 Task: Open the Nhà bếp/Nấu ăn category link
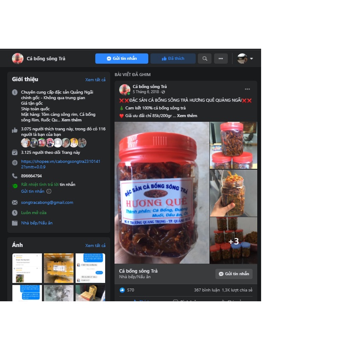[x=37, y=223]
